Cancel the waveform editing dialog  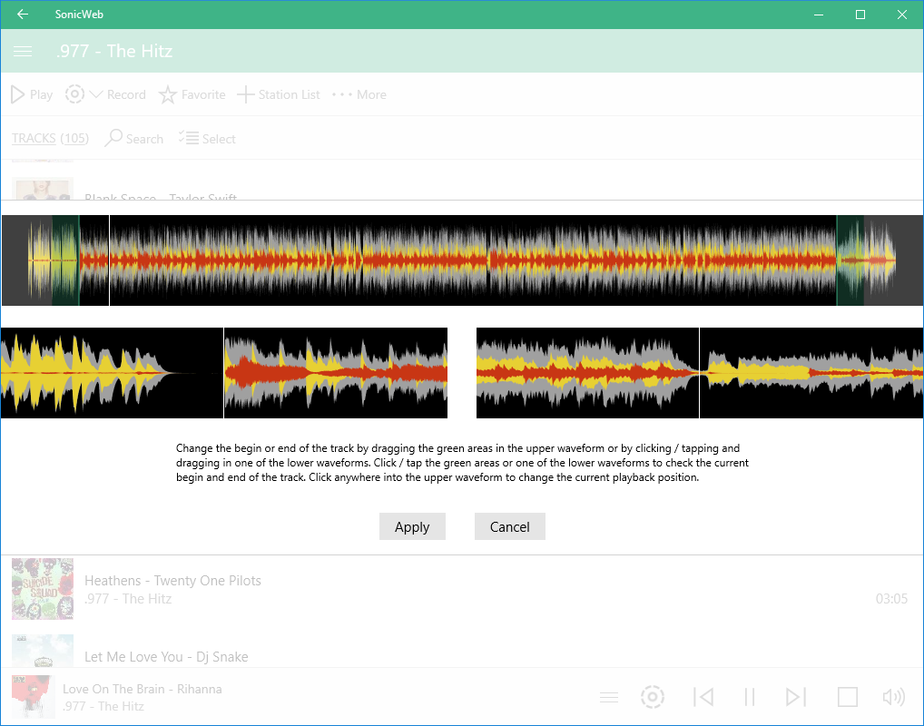pyautogui.click(x=509, y=526)
